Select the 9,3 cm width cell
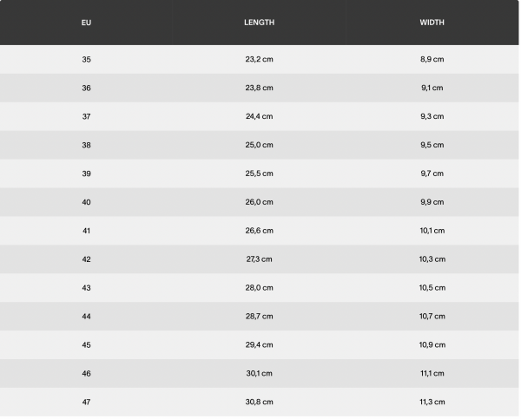Viewport: 521px width, 419px height. [432, 116]
